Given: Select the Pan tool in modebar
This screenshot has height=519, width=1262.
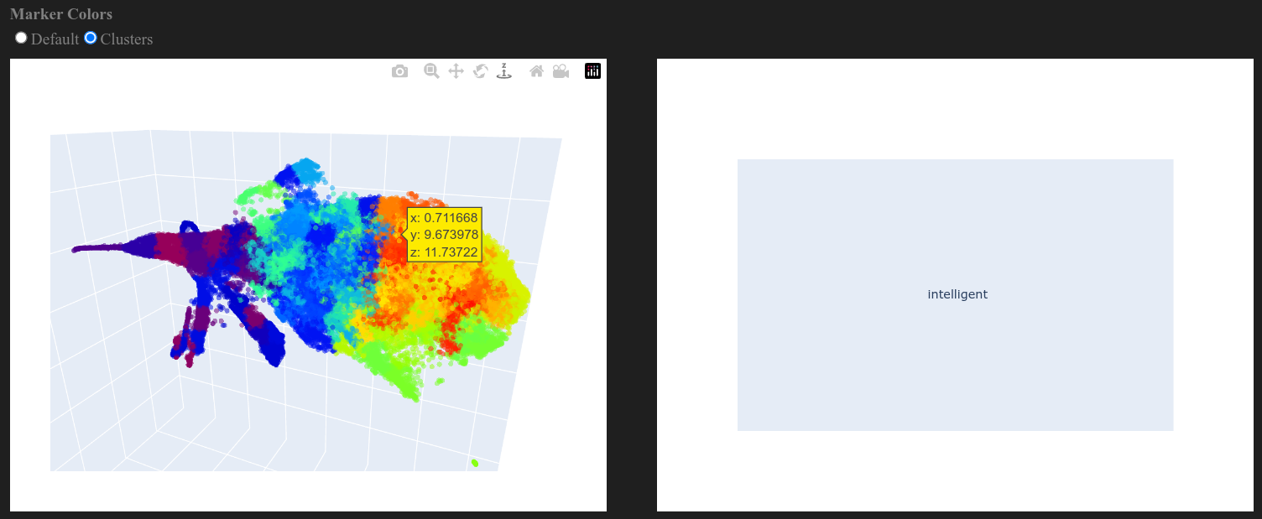Looking at the screenshot, I should [456, 71].
